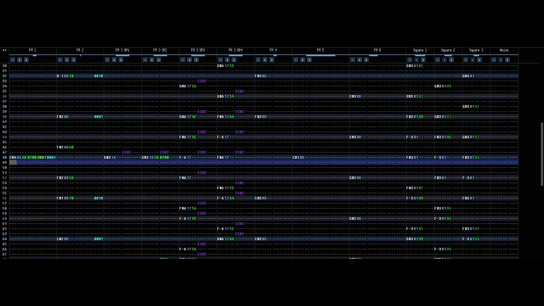Expand FM 4 columns with right arrow

(272, 60)
